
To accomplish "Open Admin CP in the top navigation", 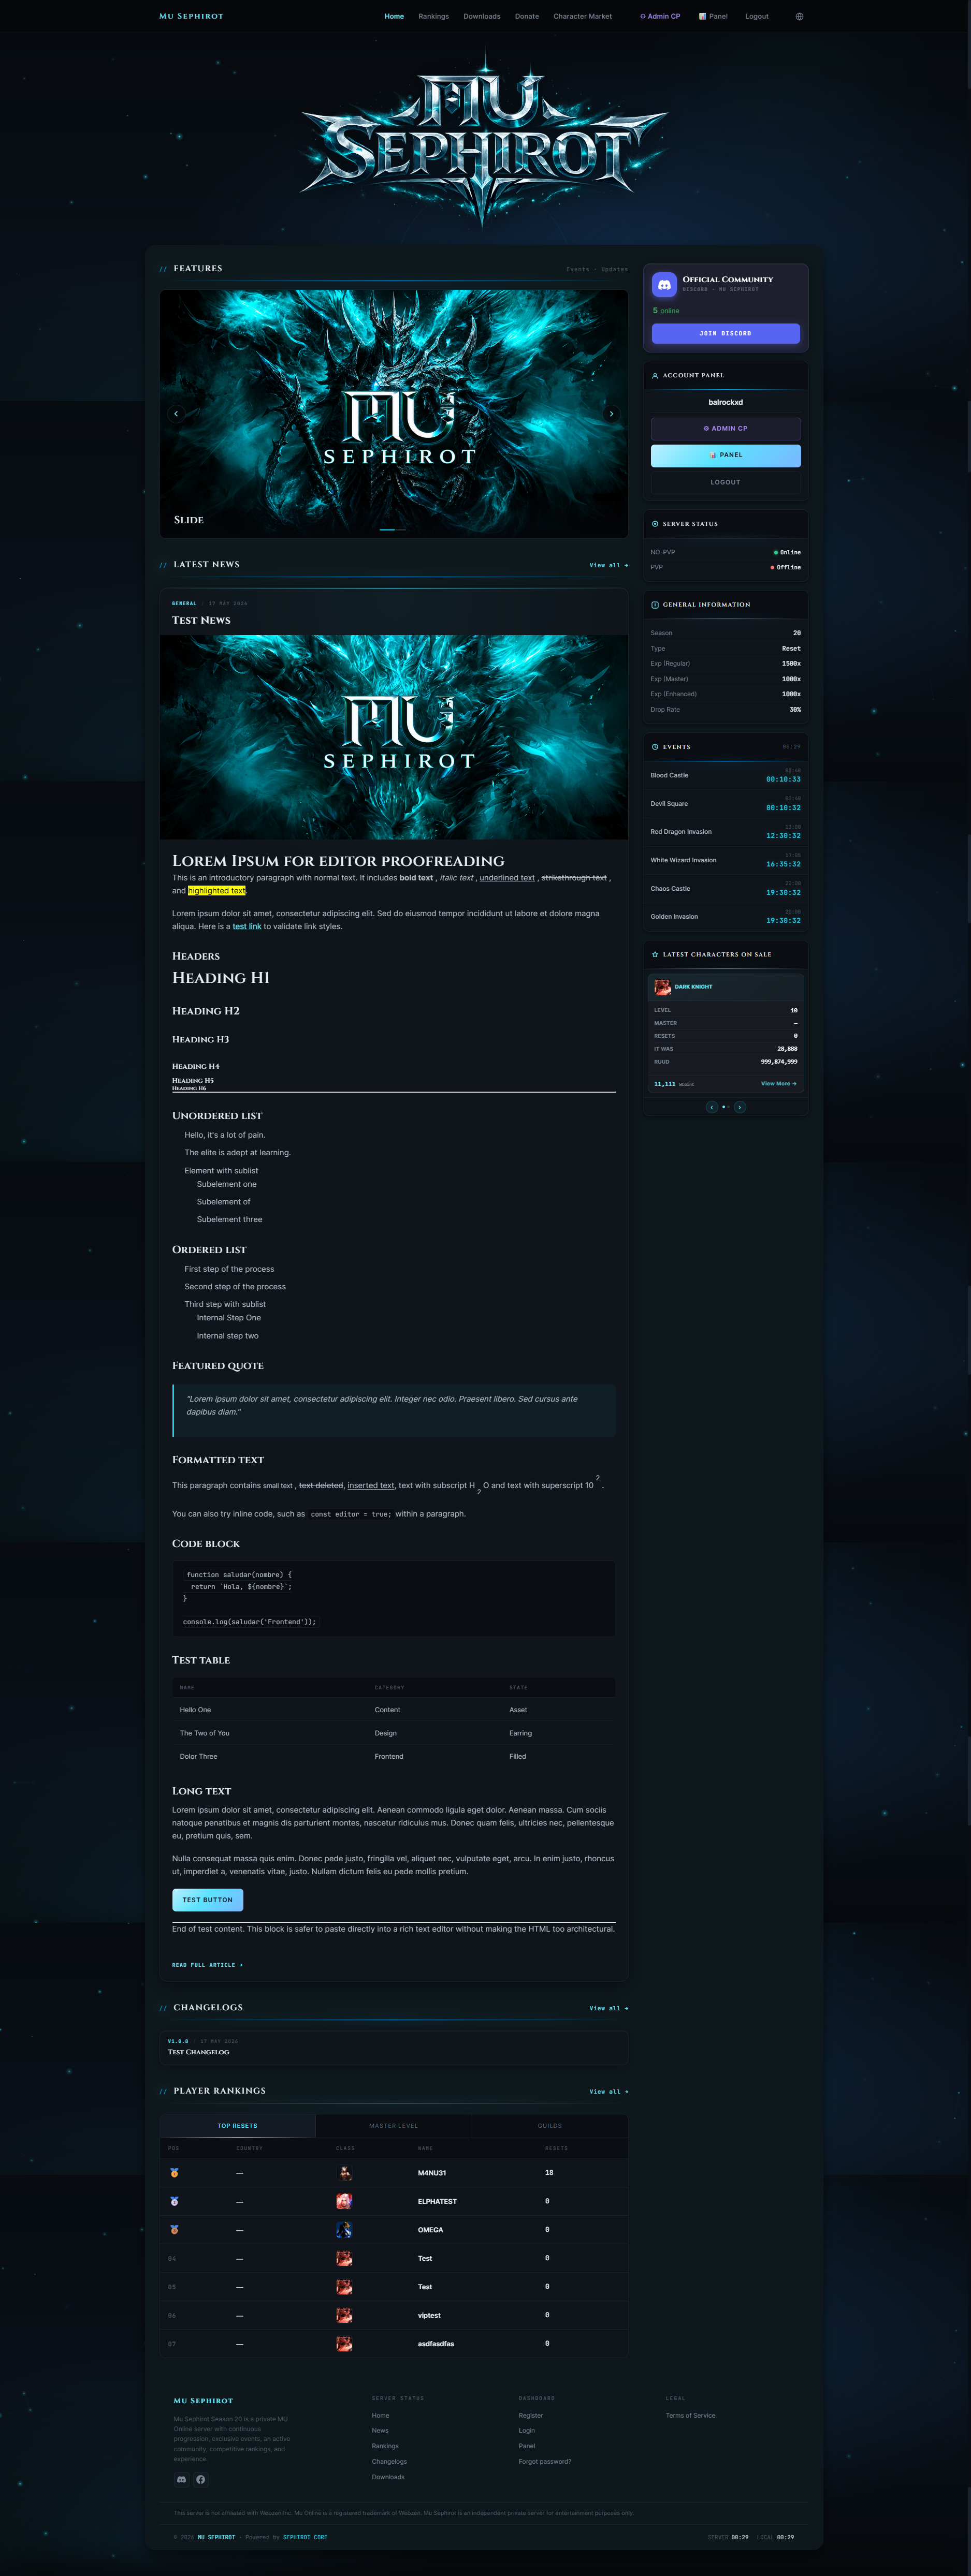I will tap(660, 16).
